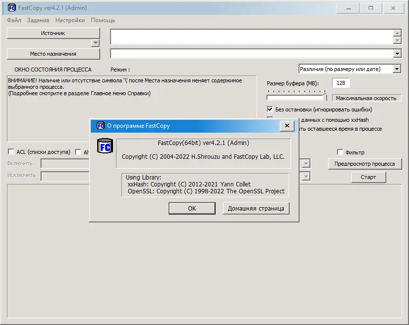Click the Место назначения button
This screenshot has width=409, height=325.
click(x=53, y=54)
